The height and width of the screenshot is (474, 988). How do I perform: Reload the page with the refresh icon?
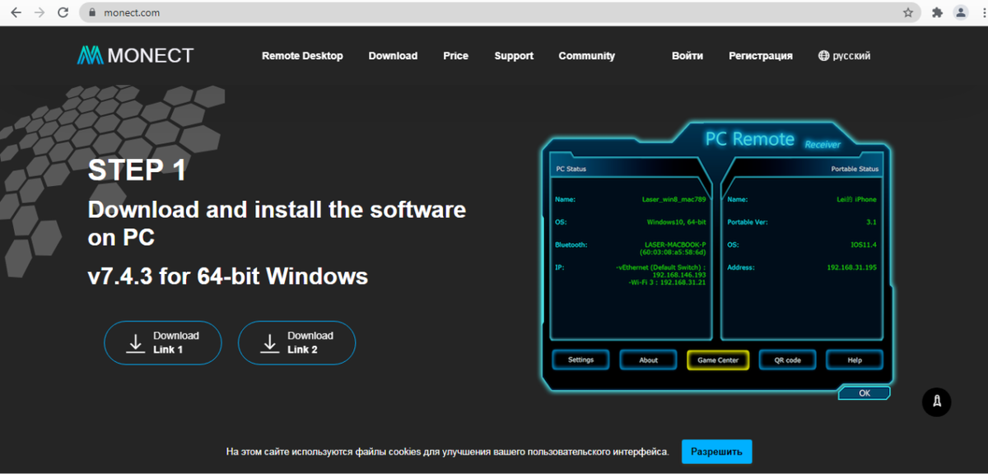click(x=63, y=13)
